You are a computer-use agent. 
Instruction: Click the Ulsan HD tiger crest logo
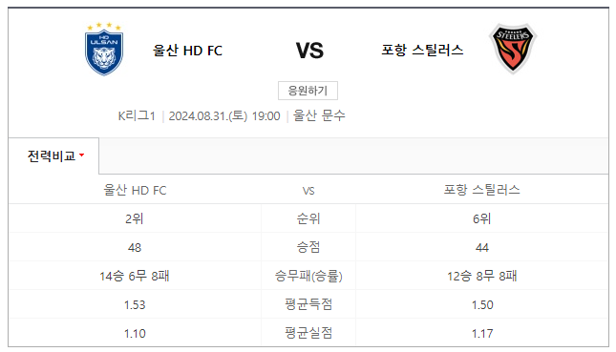[x=104, y=49]
